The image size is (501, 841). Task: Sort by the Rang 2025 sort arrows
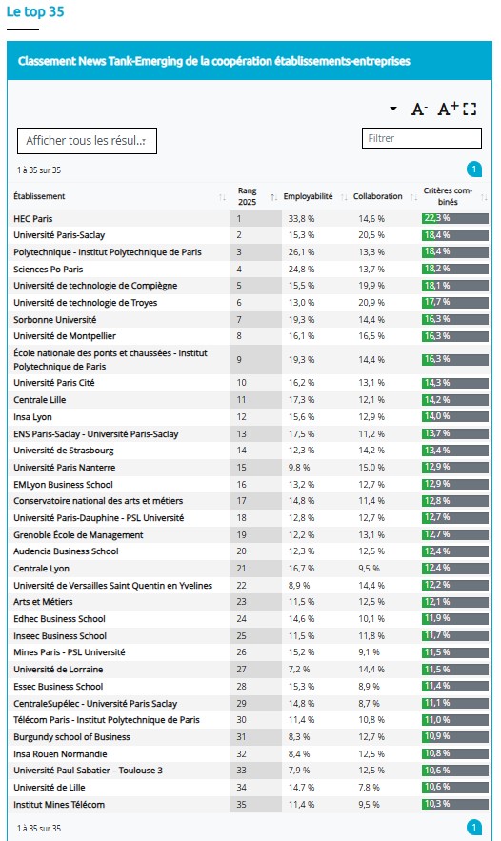click(x=273, y=197)
